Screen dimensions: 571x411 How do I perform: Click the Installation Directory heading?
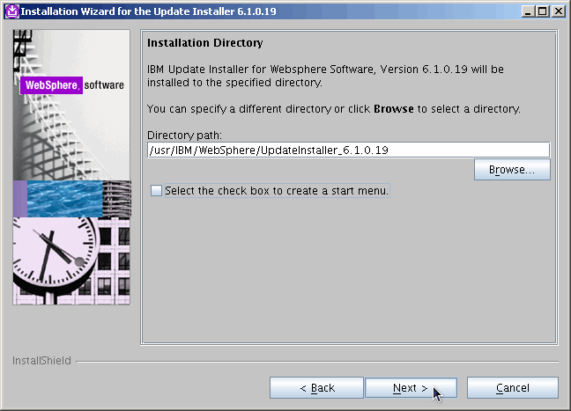204,43
